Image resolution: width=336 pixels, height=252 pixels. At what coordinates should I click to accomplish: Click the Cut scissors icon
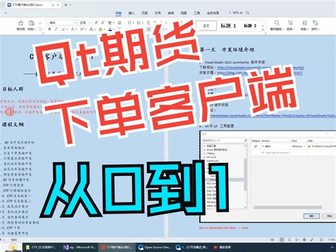coord(40,23)
